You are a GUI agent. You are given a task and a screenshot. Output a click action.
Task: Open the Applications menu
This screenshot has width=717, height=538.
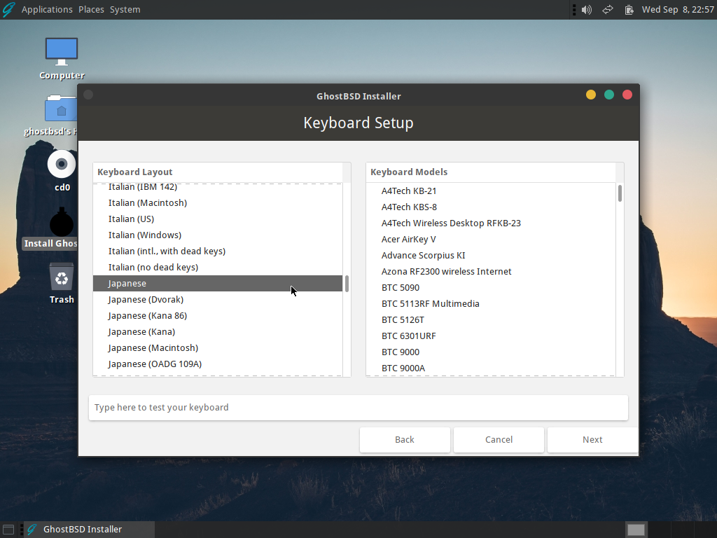point(47,10)
